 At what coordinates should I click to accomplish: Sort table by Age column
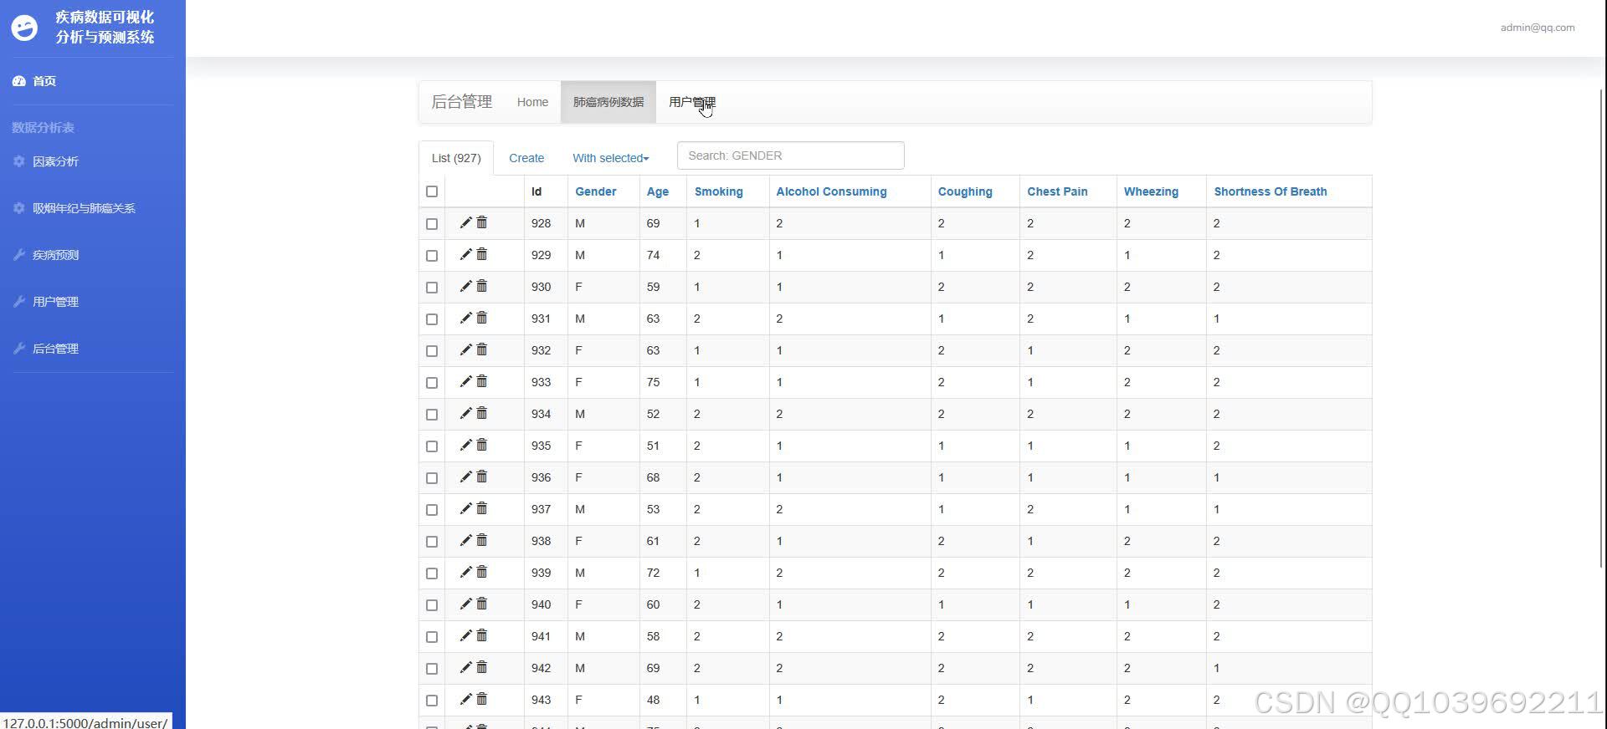(x=658, y=191)
